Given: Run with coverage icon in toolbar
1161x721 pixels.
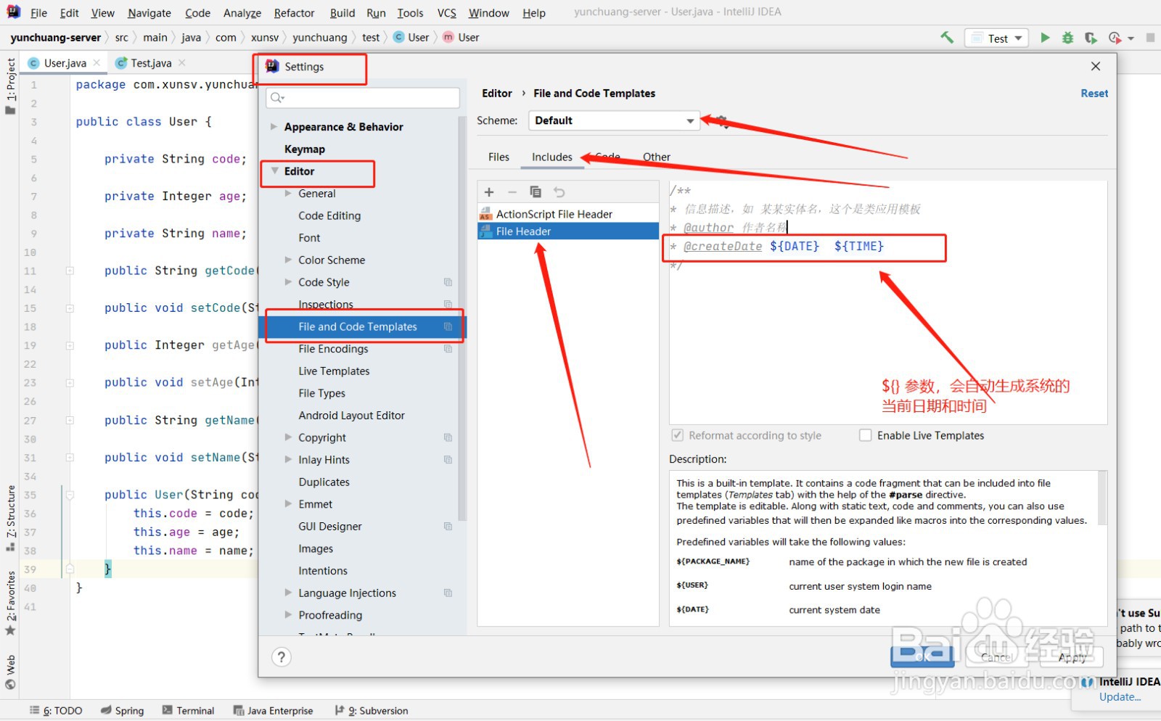Looking at the screenshot, I should 1090,38.
